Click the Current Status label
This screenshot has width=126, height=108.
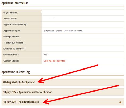pyautogui.click(x=11, y=61)
